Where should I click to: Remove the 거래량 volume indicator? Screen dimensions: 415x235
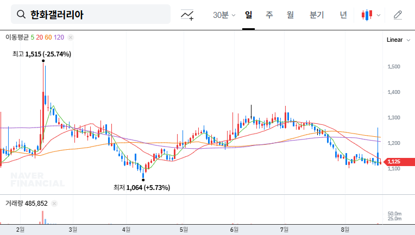click(54, 204)
